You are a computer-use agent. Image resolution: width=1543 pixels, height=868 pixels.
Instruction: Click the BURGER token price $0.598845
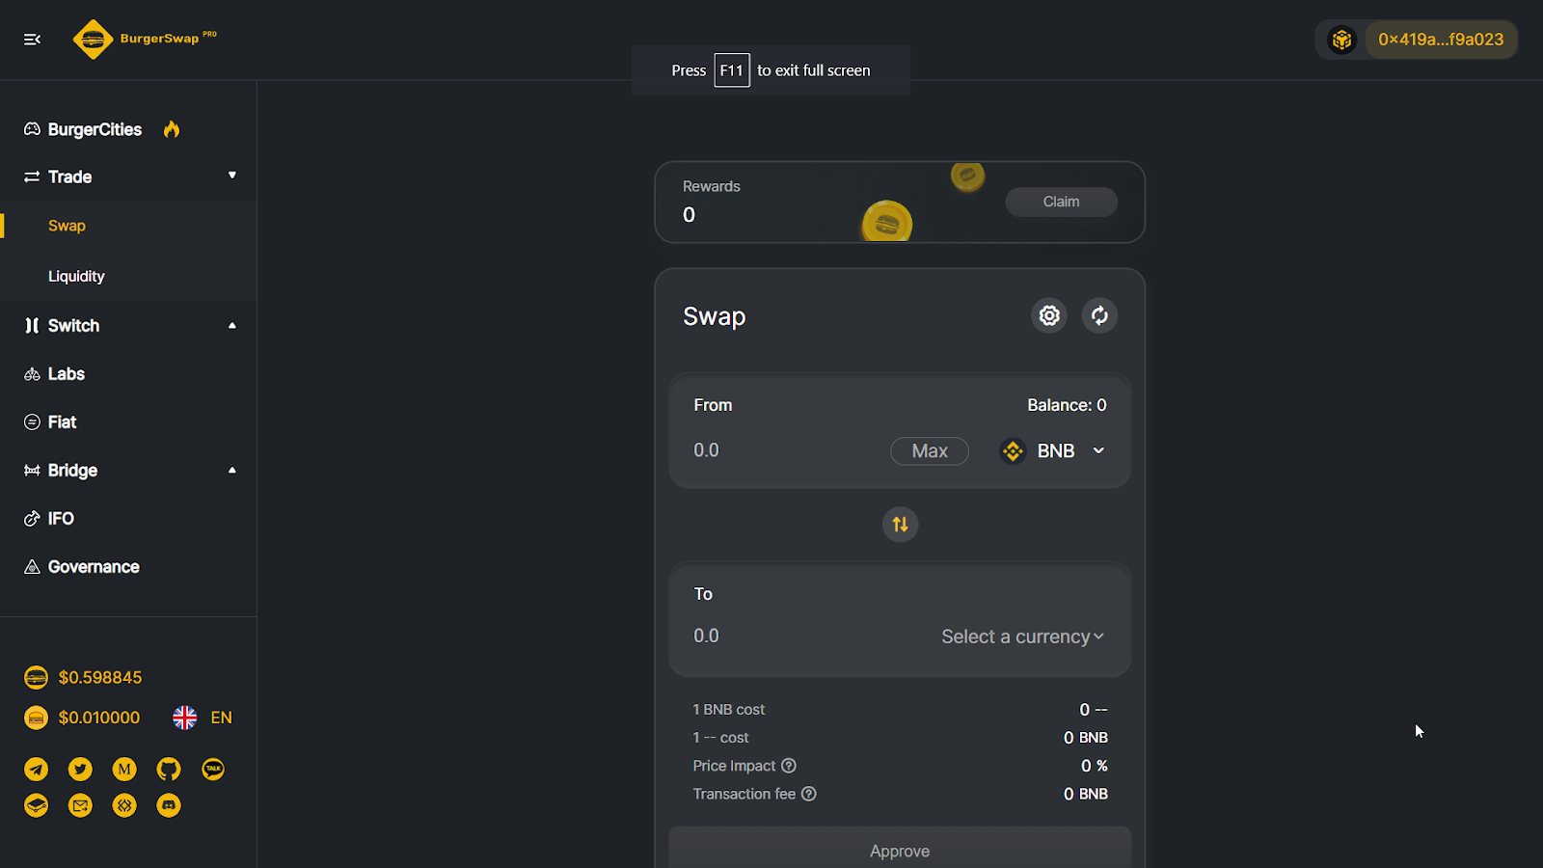(x=100, y=678)
